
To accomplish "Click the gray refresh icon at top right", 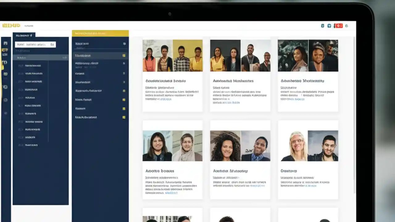I will point(346,26).
